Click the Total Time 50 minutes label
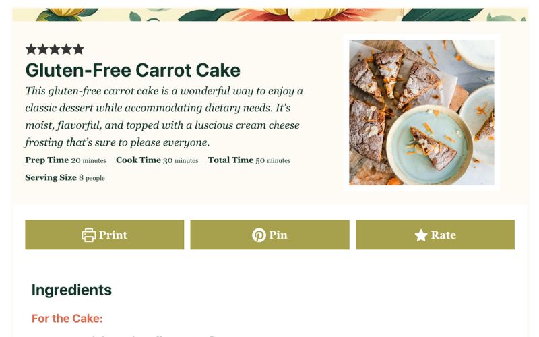The image size is (539, 337). point(249,160)
